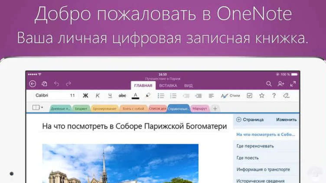
Task: Add a new section with plus
Action: click(x=215, y=109)
